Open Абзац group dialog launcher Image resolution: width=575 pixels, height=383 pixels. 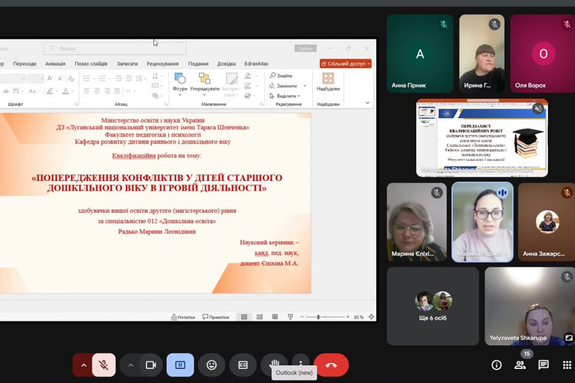(x=165, y=104)
